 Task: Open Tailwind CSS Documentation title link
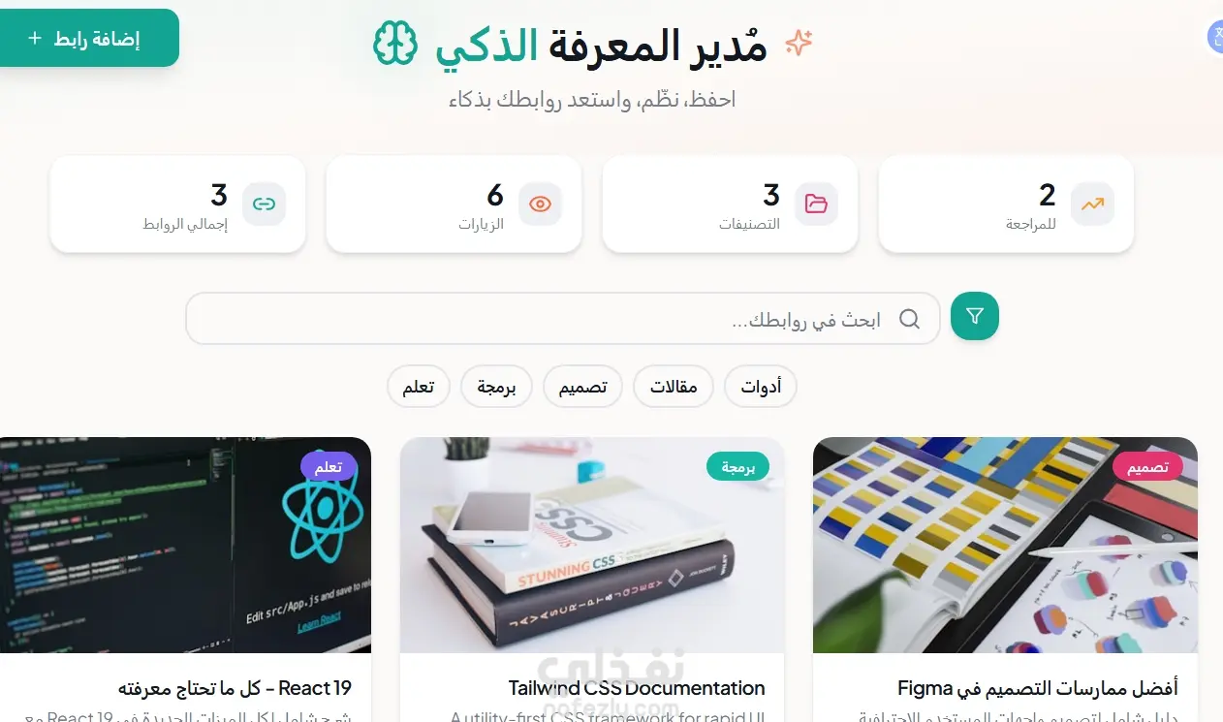tap(637, 688)
